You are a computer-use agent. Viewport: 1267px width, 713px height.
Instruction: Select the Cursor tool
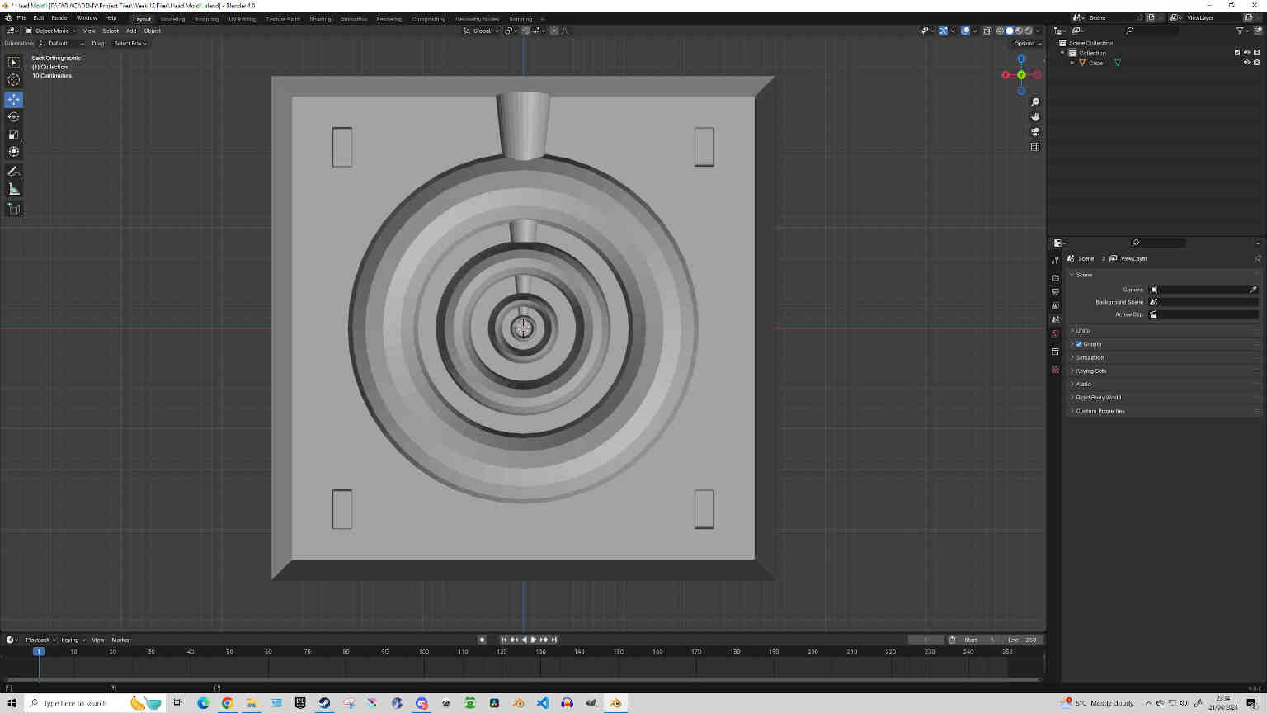click(14, 80)
